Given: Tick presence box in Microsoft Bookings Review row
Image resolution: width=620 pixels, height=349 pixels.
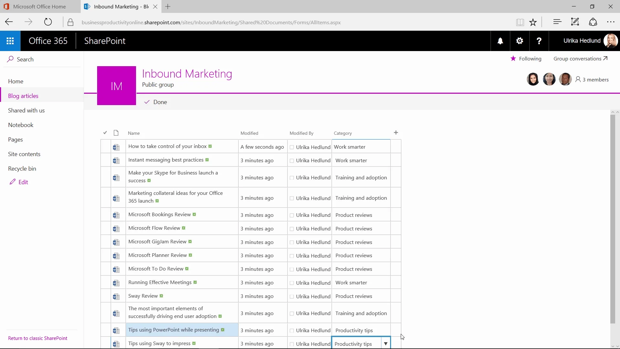Looking at the screenshot, I should [292, 216].
